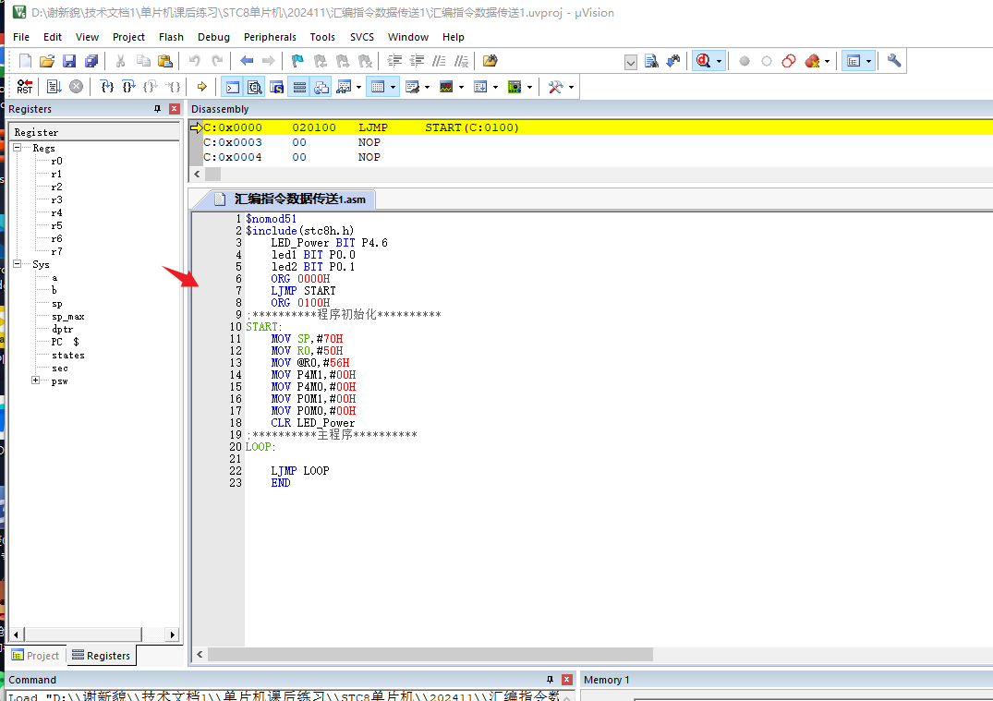Open Configuration wrench icon
Viewport: 993px width, 701px height.
pos(894,61)
